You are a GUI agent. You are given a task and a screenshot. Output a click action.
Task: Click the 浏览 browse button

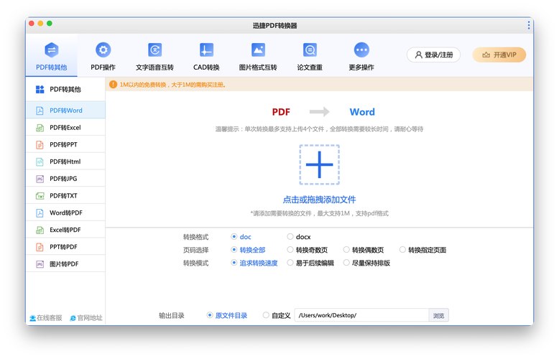pos(438,315)
